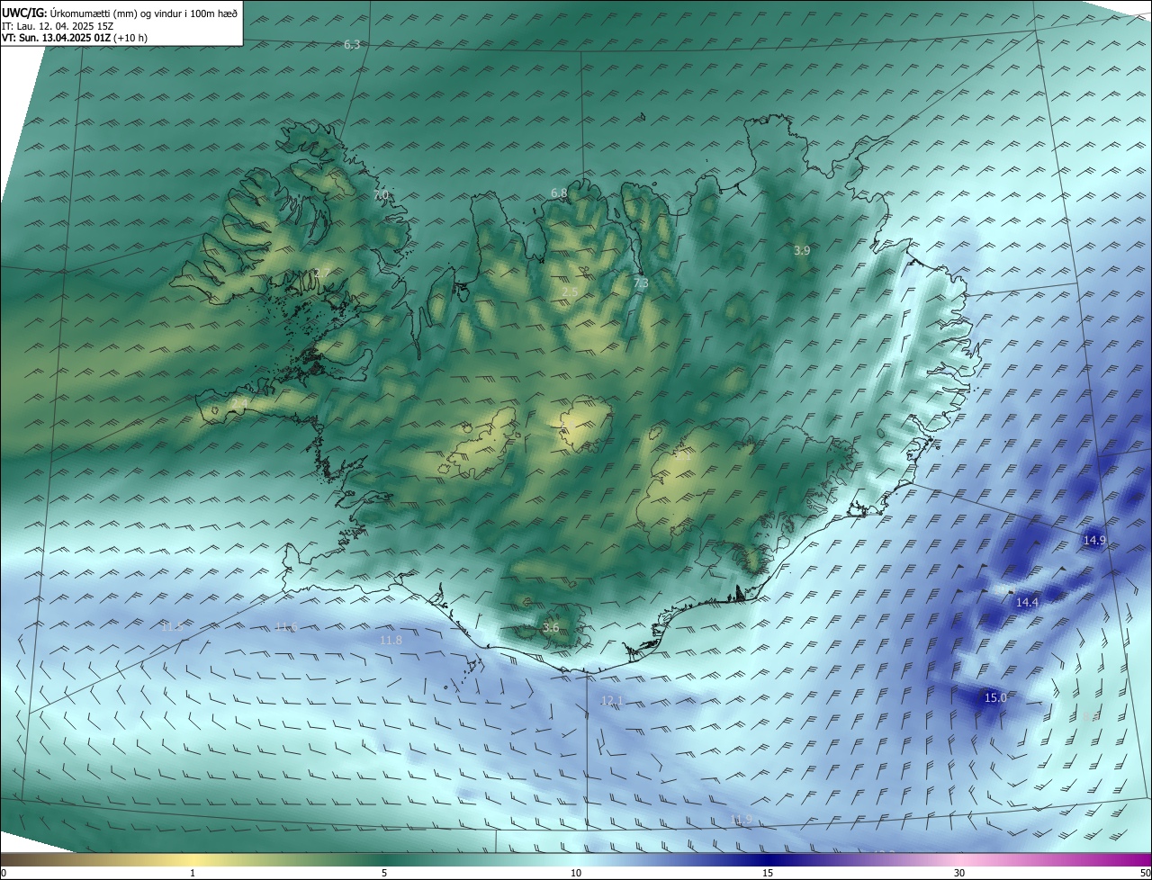
Task: Click the 50 tick label on the color scale
Action: pyautogui.click(x=1145, y=873)
